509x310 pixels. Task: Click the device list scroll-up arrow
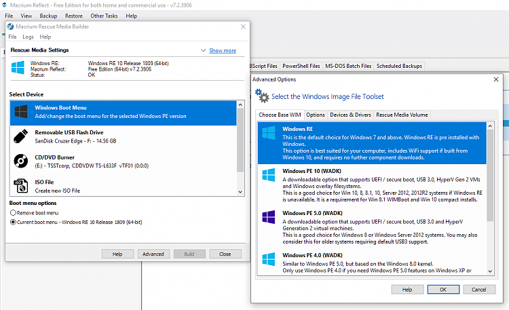240,104
